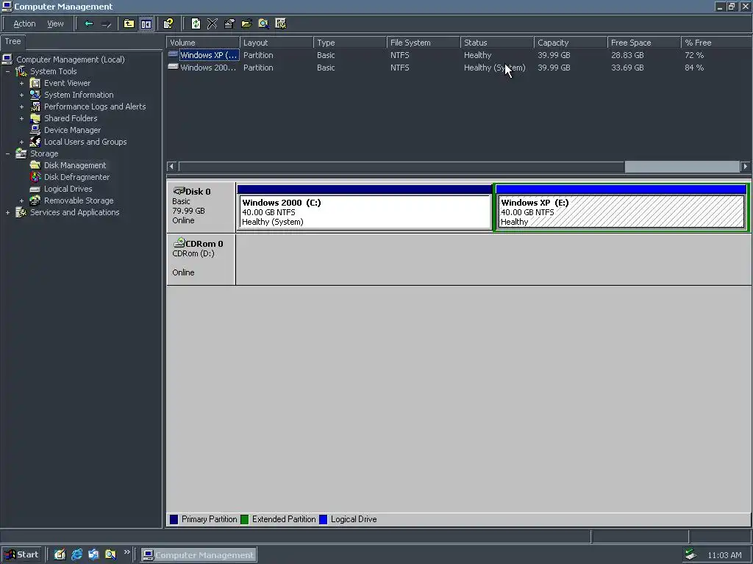Click the last toolbar settings icon

click(281, 23)
